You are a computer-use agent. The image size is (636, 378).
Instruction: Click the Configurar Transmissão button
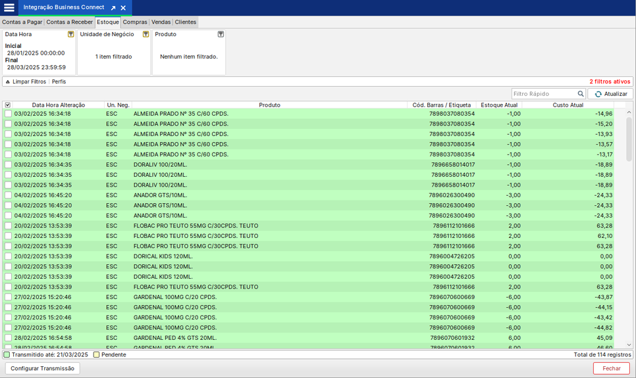pyautogui.click(x=42, y=369)
